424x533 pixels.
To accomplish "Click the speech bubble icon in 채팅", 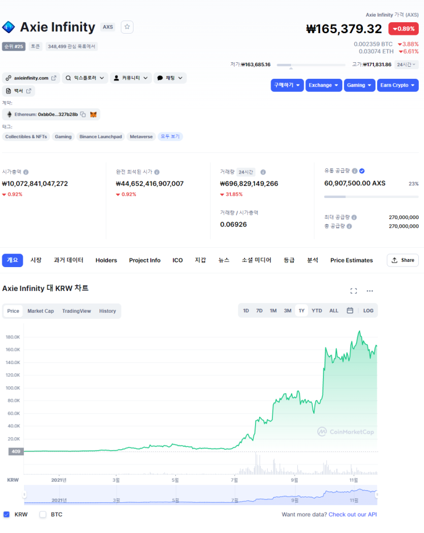I will pyautogui.click(x=160, y=78).
